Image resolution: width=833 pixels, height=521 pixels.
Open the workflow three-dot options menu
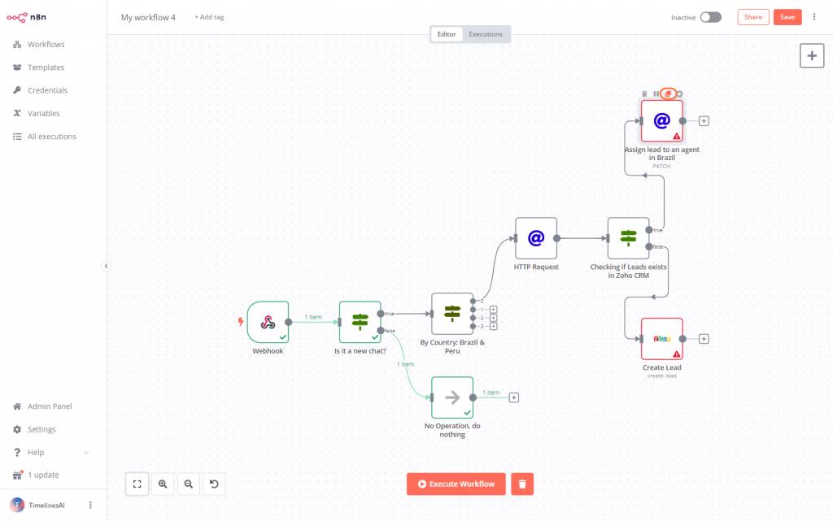(x=814, y=17)
